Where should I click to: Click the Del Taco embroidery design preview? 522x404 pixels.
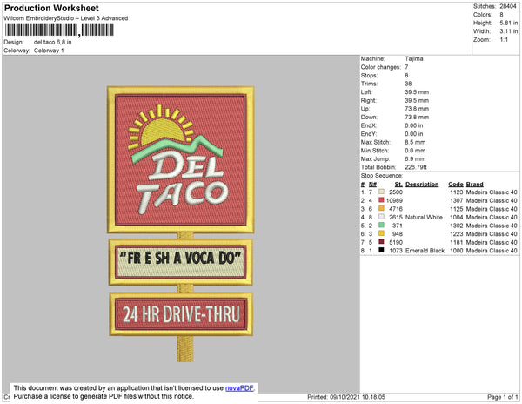(x=181, y=224)
